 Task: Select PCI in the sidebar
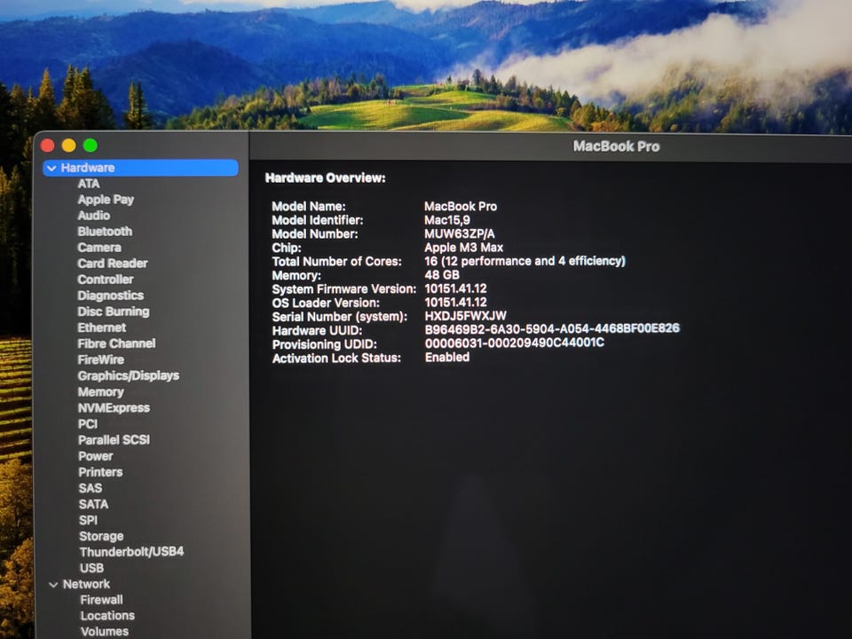point(88,424)
